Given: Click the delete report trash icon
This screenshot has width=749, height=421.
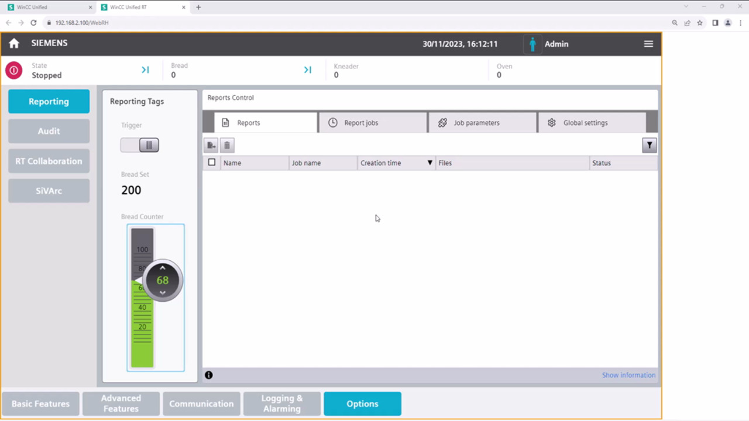Looking at the screenshot, I should pos(227,145).
